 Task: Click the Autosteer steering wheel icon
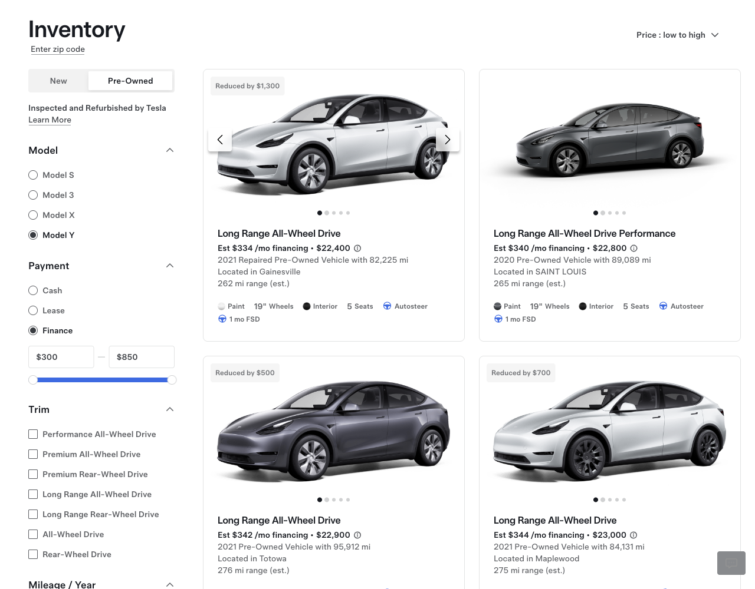[388, 306]
